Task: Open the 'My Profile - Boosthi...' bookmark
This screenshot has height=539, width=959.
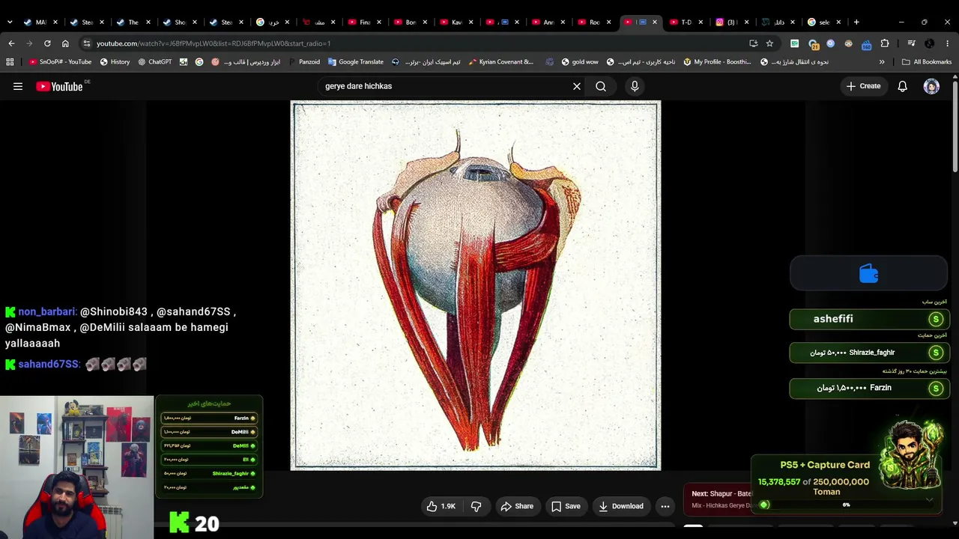Action: (717, 62)
